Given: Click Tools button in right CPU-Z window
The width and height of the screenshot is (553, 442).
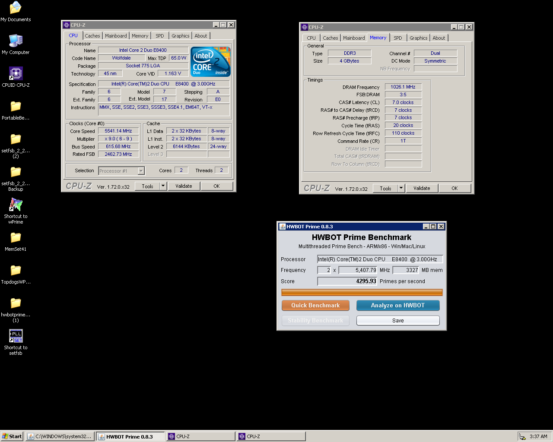Looking at the screenshot, I should coord(385,188).
